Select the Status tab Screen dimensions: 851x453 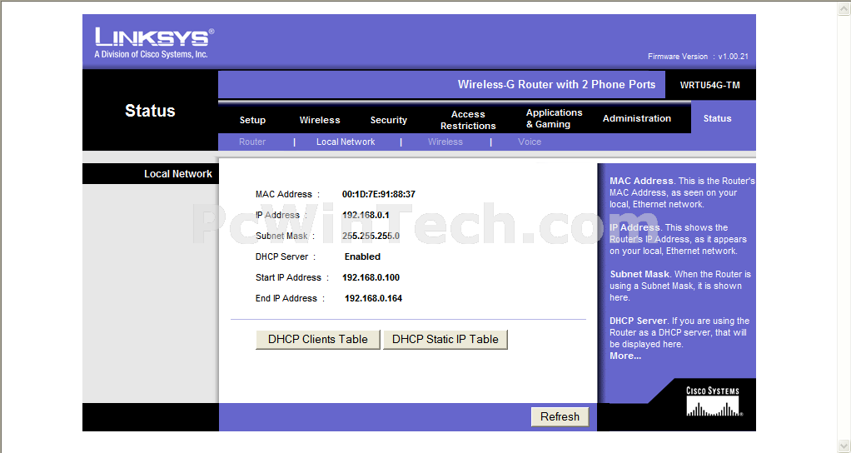pos(717,118)
